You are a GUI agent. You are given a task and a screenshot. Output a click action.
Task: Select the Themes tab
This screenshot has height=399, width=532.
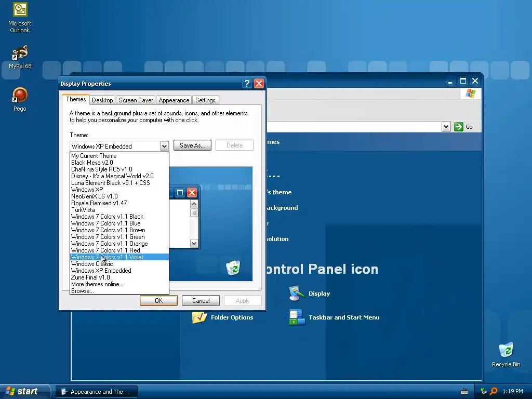coord(76,99)
